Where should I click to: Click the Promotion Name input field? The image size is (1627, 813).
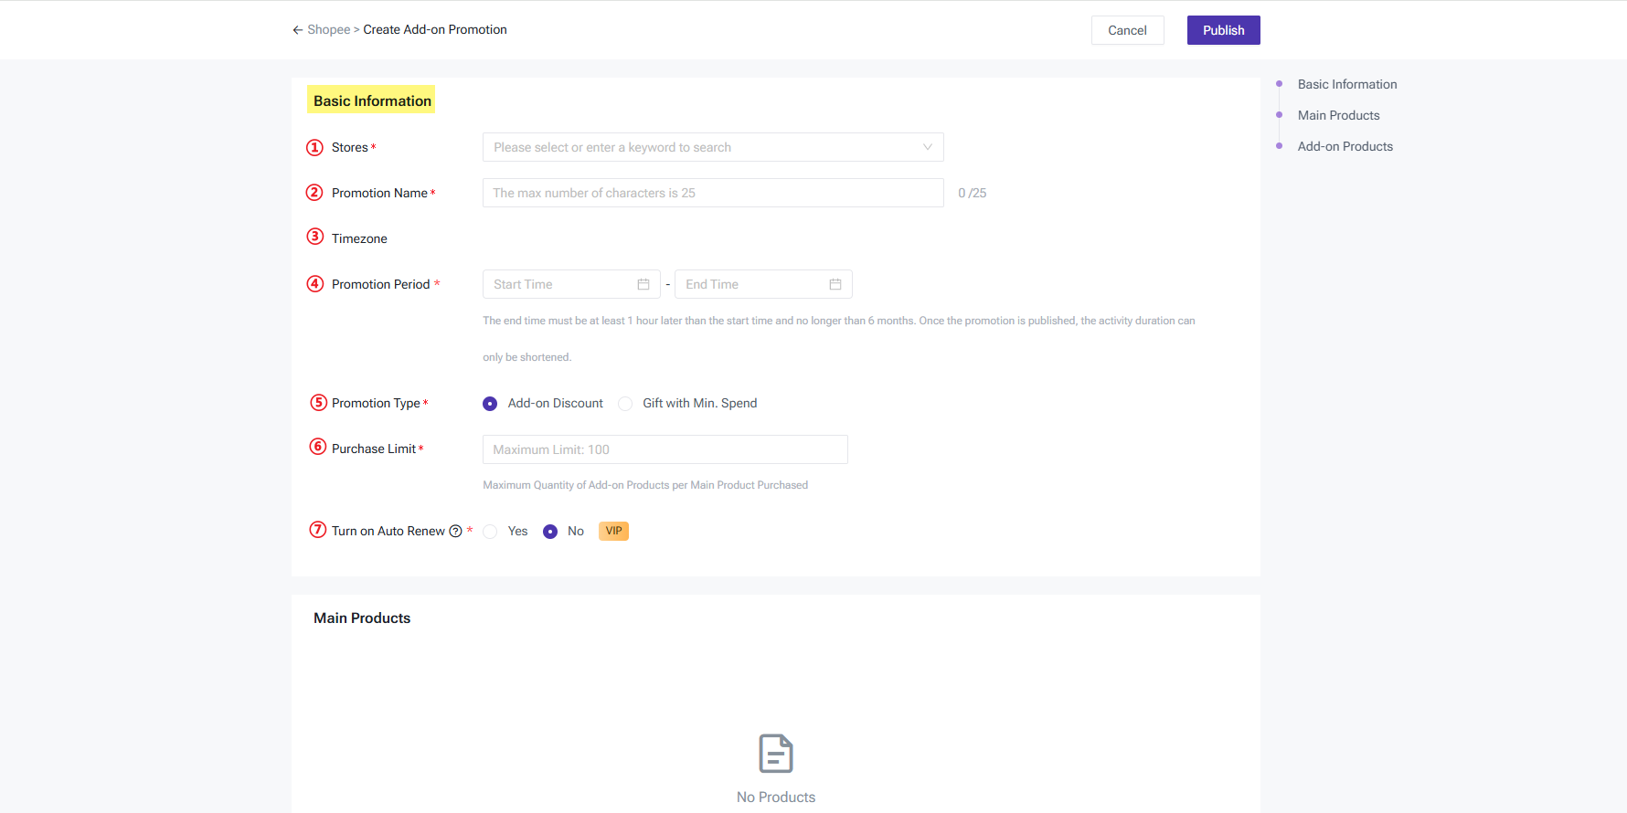713,193
